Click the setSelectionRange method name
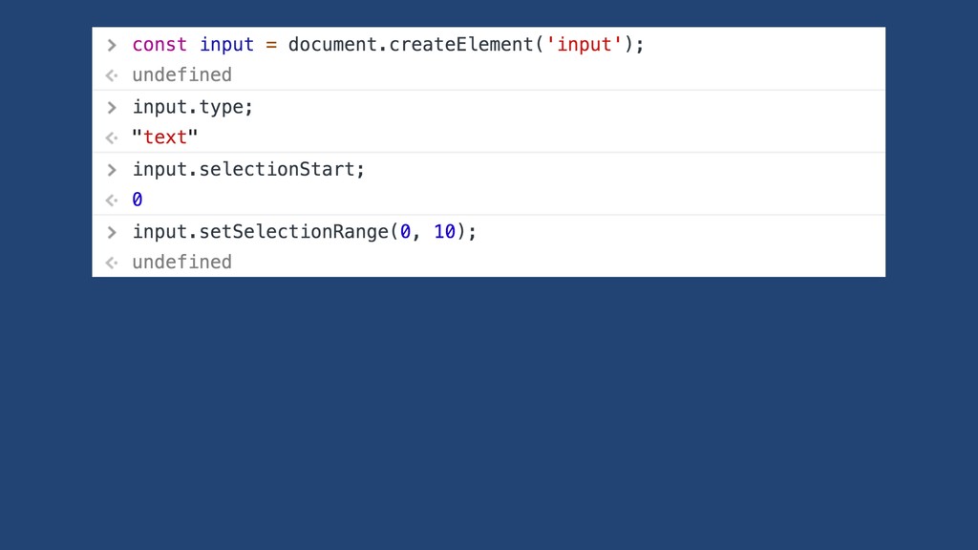Screen dimensions: 978x550 click(294, 232)
